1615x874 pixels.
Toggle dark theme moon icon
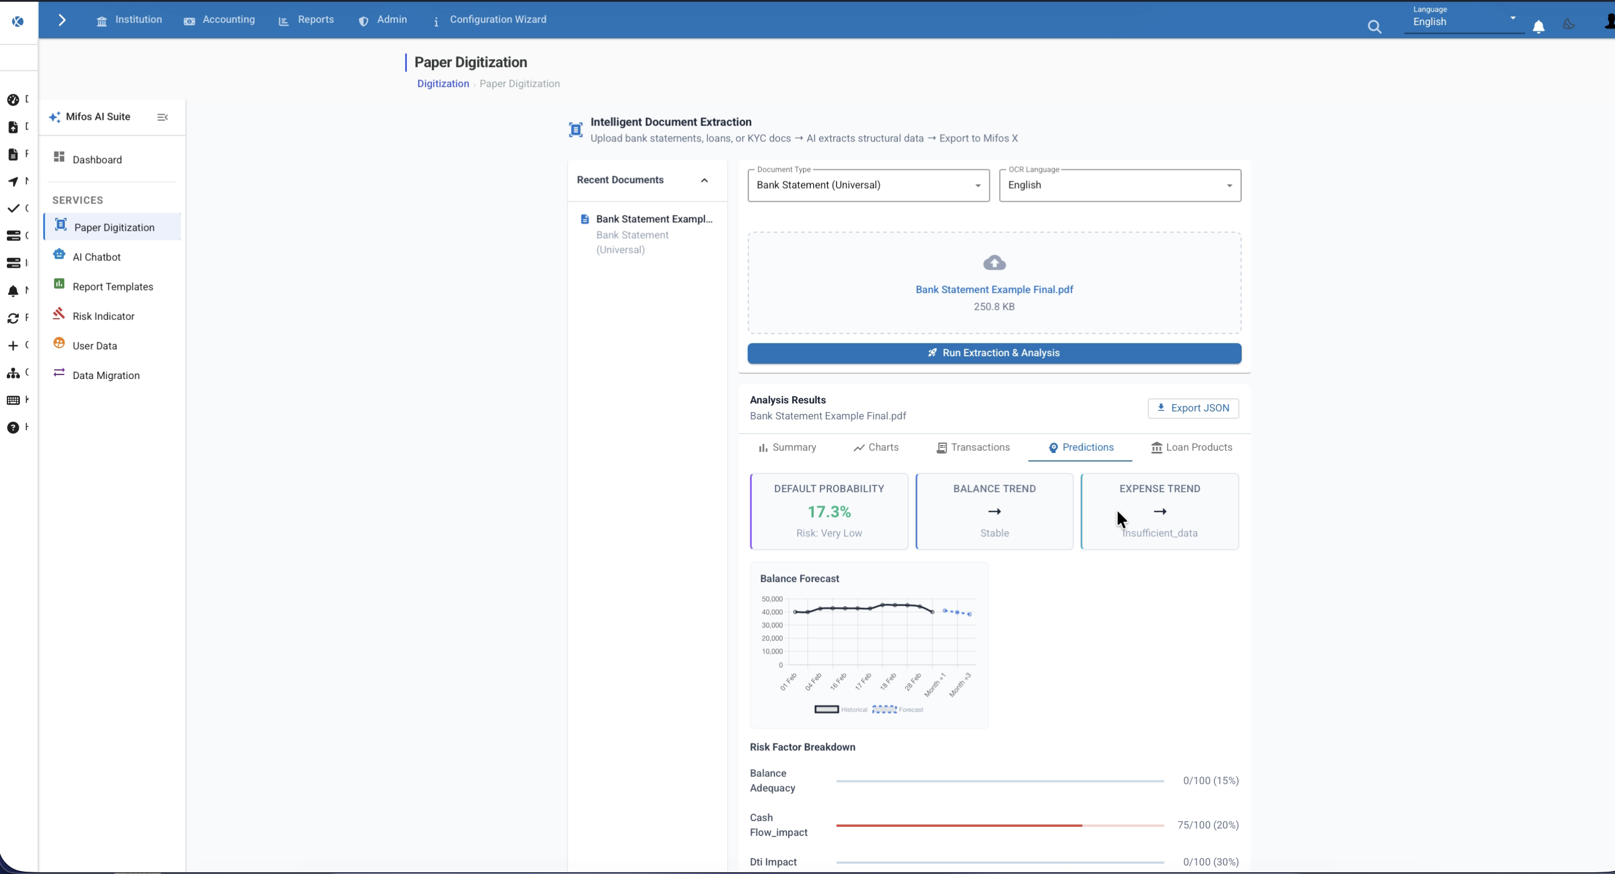point(1568,24)
